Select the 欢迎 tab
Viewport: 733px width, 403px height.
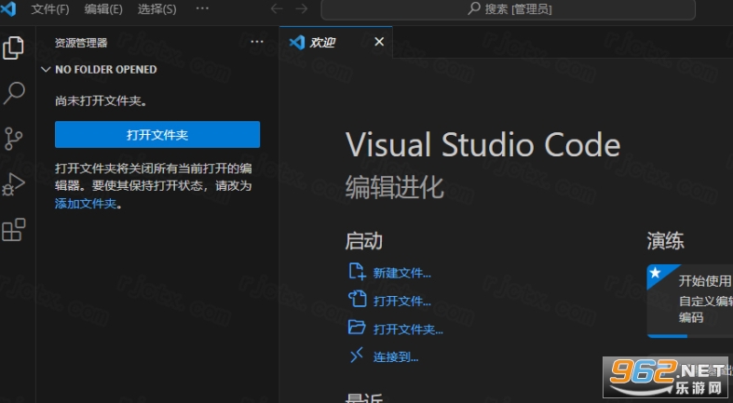(335, 42)
